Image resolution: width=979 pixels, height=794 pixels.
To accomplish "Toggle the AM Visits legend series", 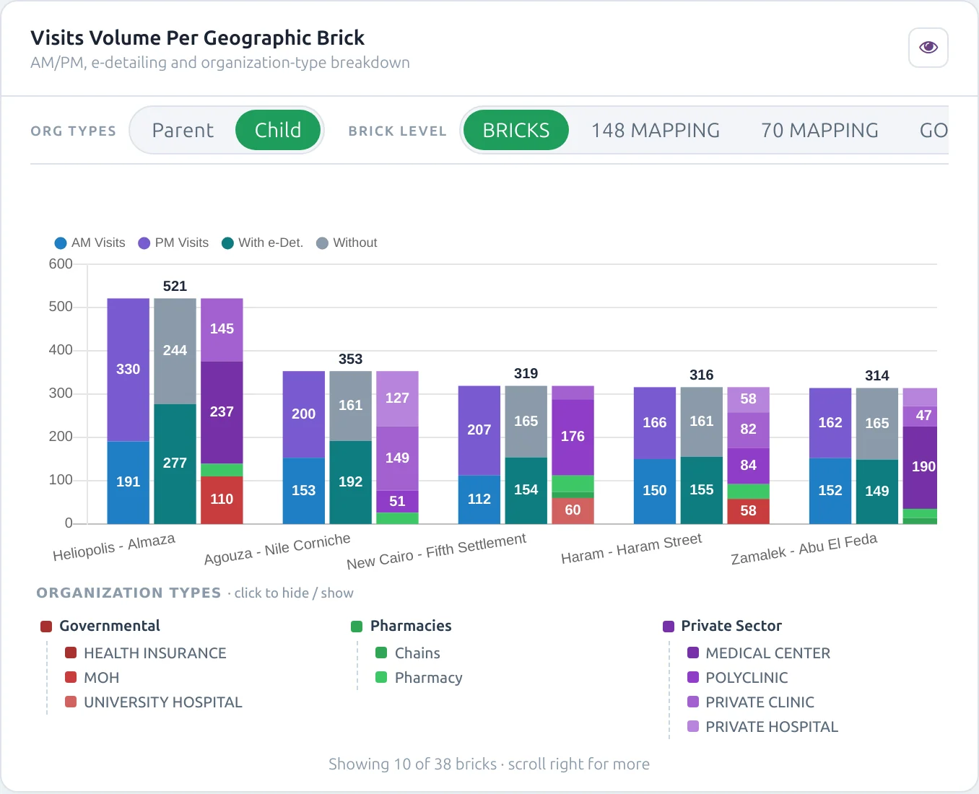I will click(x=90, y=243).
